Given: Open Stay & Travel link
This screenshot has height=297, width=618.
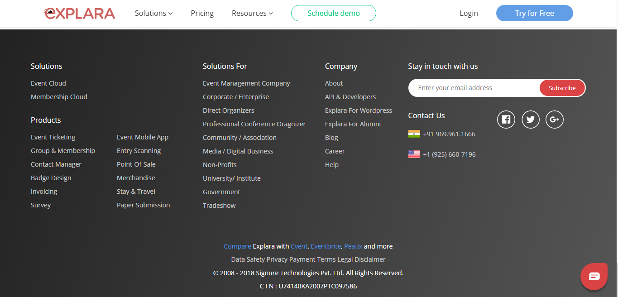Looking at the screenshot, I should [x=136, y=192].
